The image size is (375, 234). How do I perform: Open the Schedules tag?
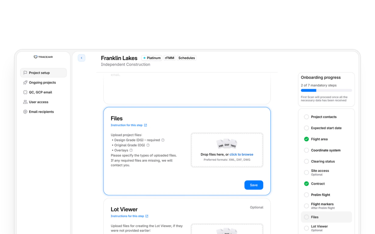(x=187, y=58)
